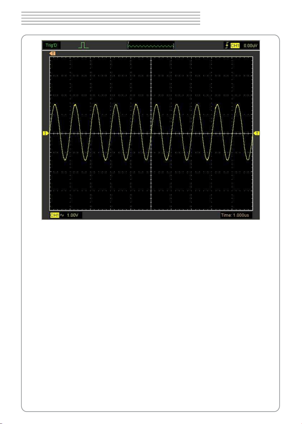Image resolution: width=302 pixels, height=424 pixels.
Task: Click the waveform memory overview thumbnail
Action: pos(151,45)
